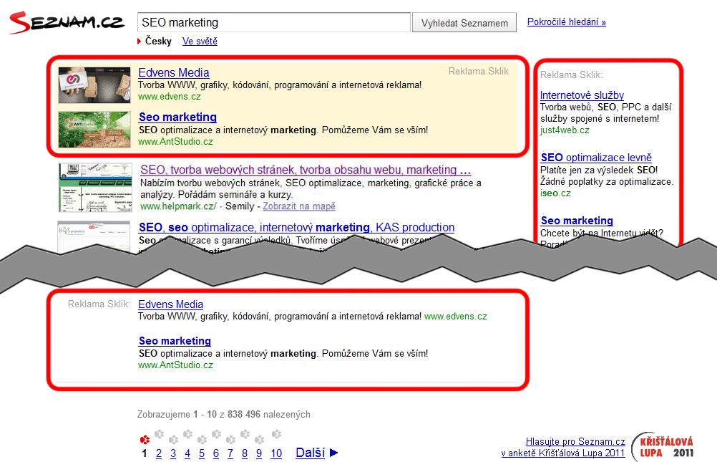
Task: Open www.AntStudio.cz URL in bottom ad
Action: [x=175, y=365]
